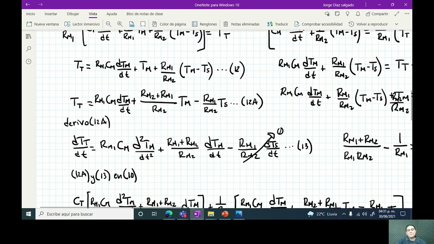Open notifications bell icon
434x244 pixels.
pos(358,14)
